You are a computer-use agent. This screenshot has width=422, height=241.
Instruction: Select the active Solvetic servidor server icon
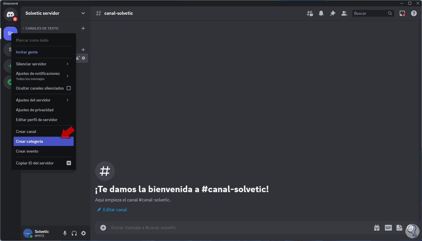tap(10, 34)
